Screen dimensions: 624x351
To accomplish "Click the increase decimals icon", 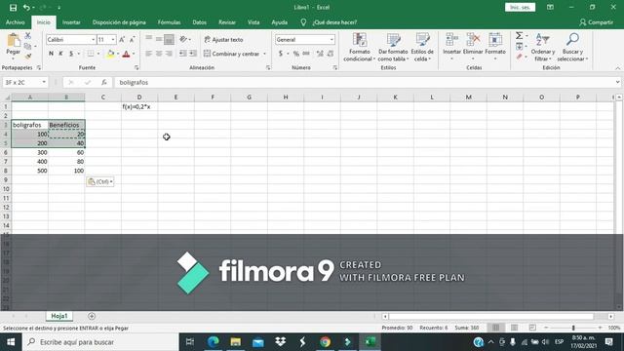I will (x=320, y=54).
